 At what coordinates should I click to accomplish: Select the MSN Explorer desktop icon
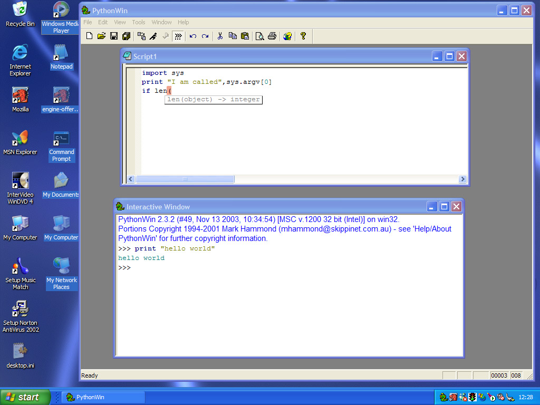pyautogui.click(x=20, y=142)
